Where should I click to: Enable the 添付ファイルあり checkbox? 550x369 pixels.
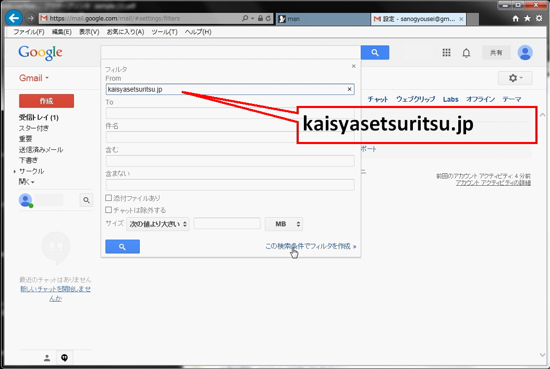pos(108,198)
